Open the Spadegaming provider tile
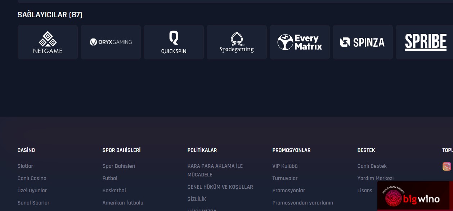Screen dimensions: 453x211 pos(237,42)
